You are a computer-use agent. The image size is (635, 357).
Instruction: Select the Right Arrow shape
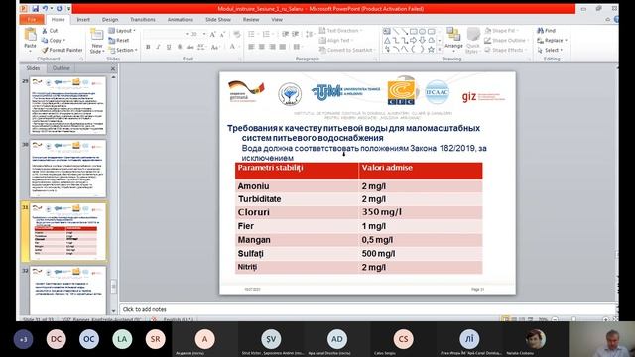tap(414, 40)
